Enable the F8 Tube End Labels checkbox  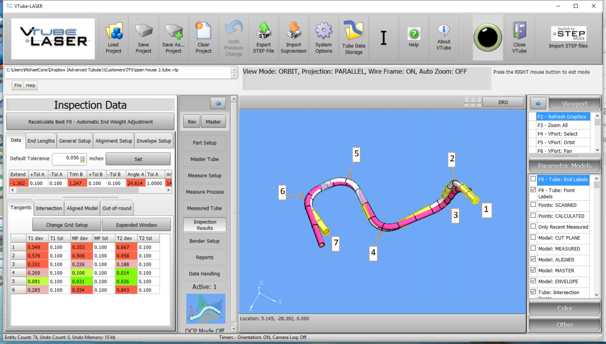coord(533,180)
